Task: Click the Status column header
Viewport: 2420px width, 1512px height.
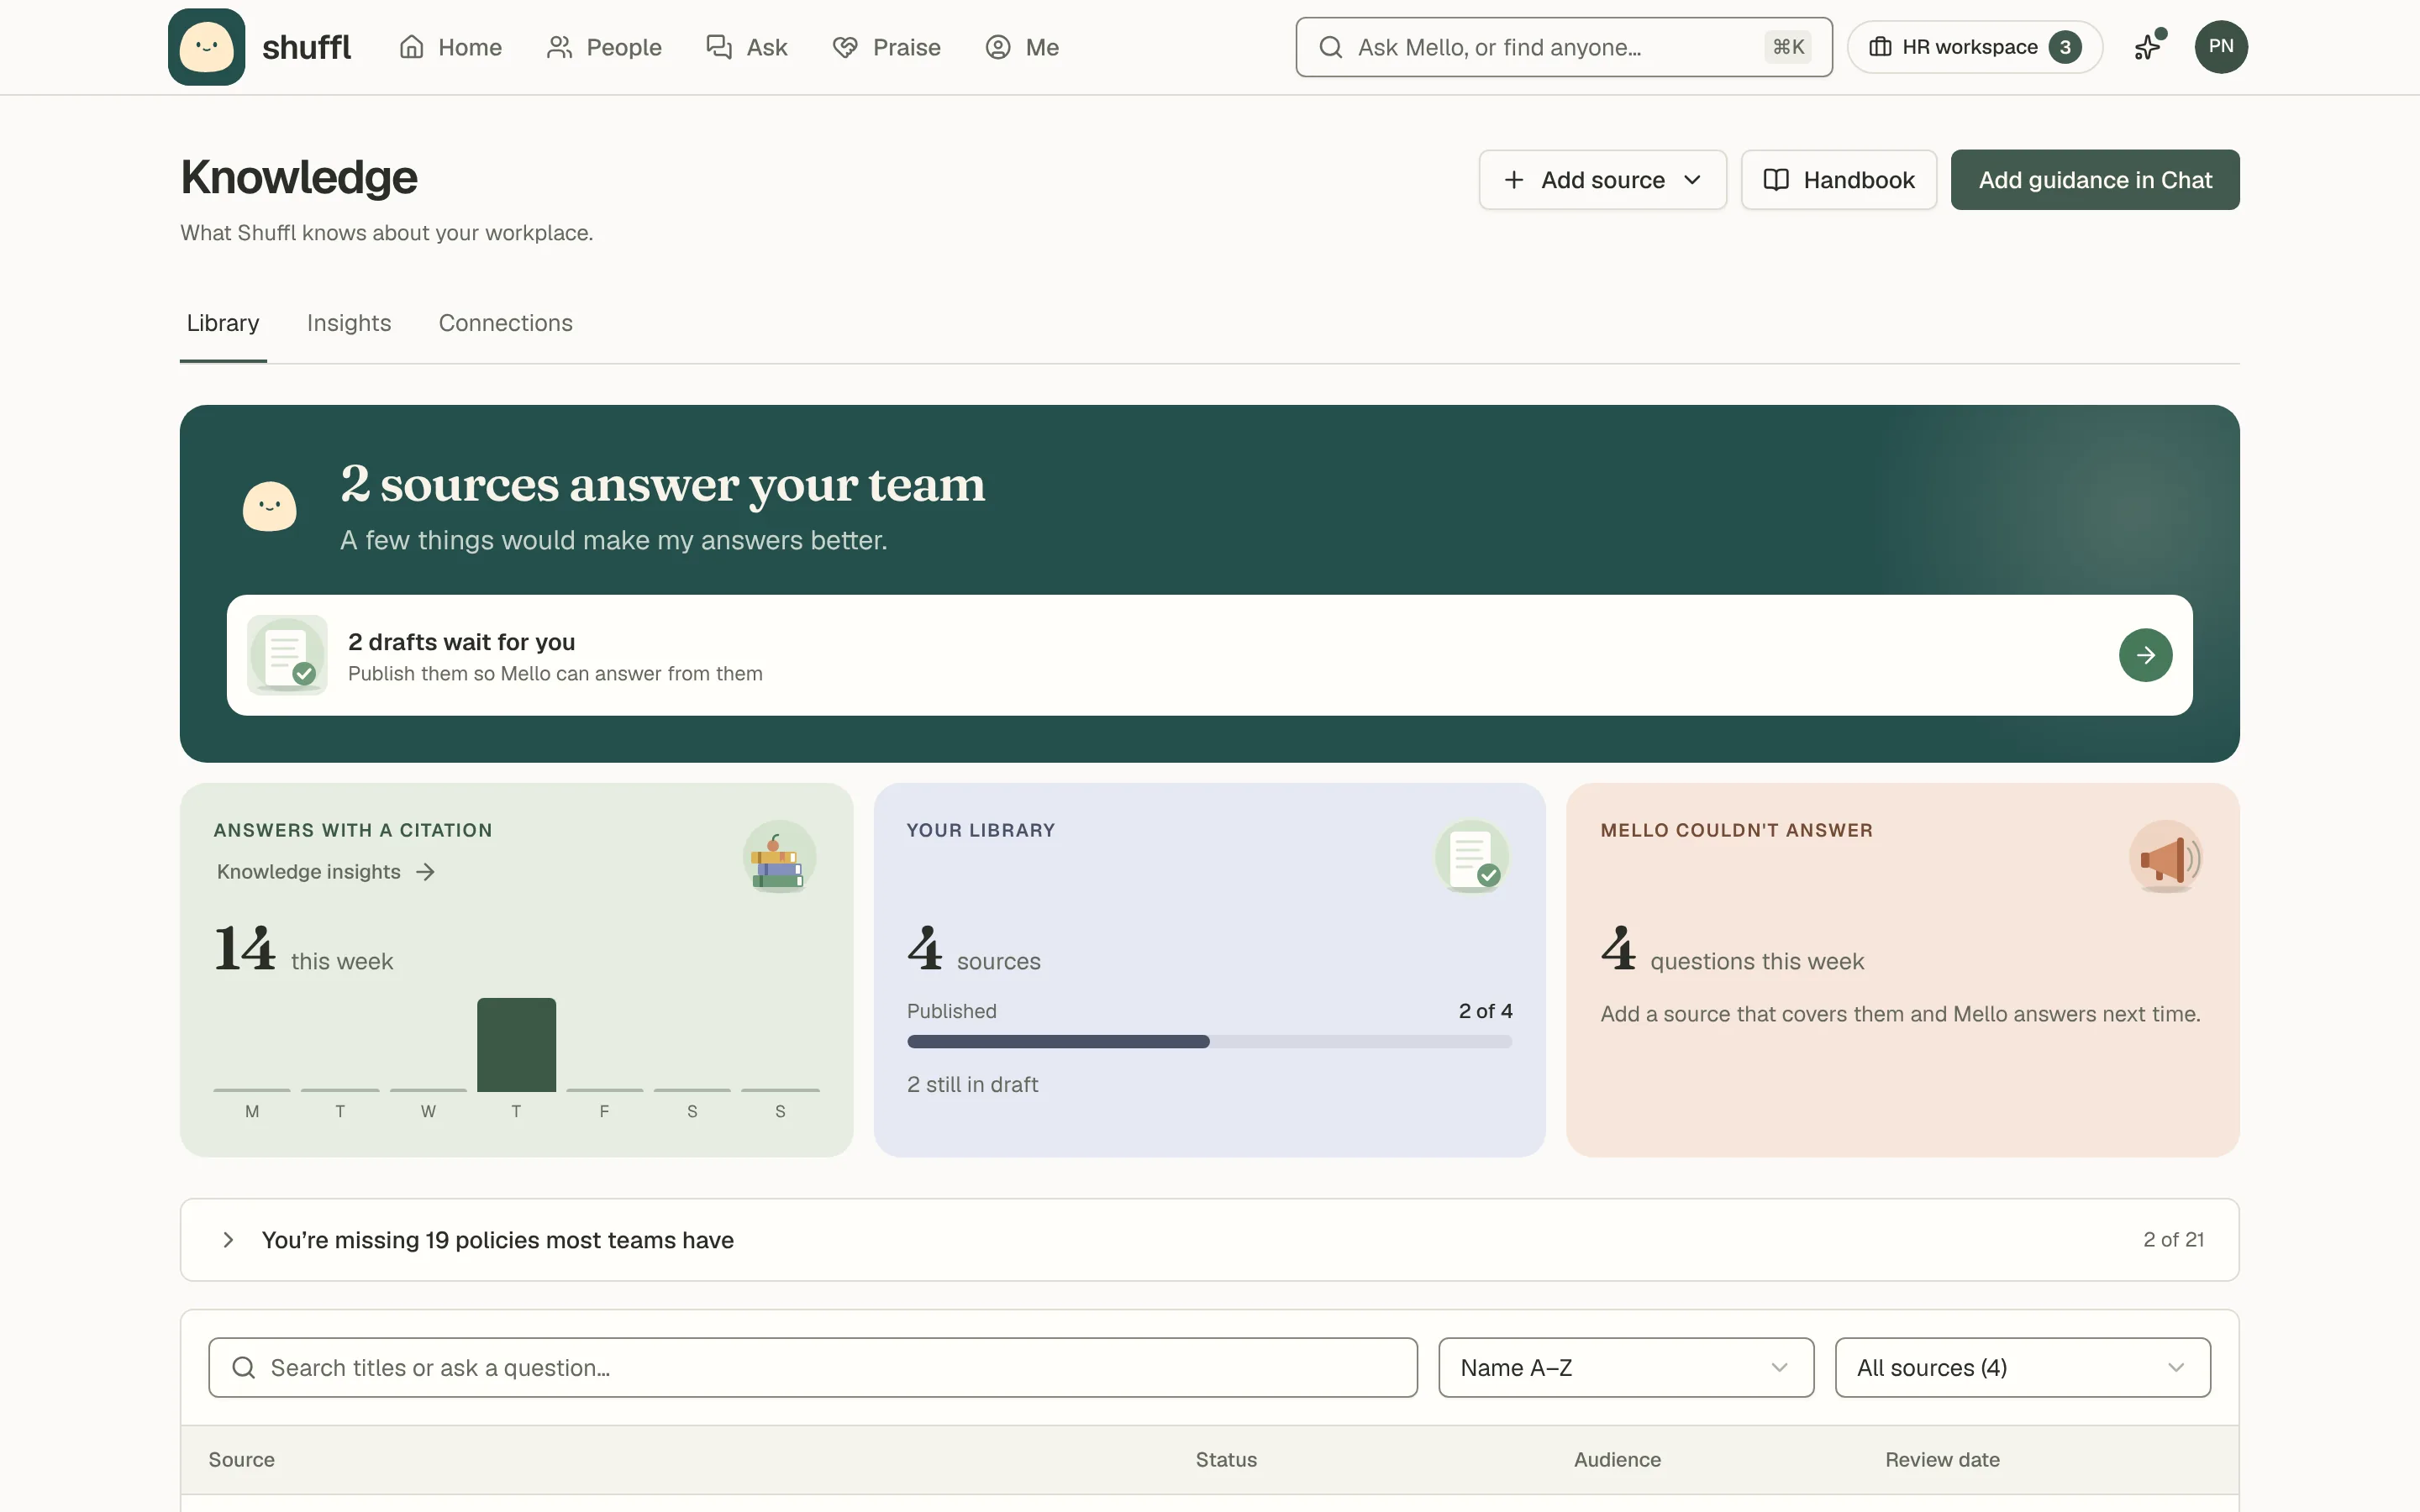Action: (1226, 1459)
